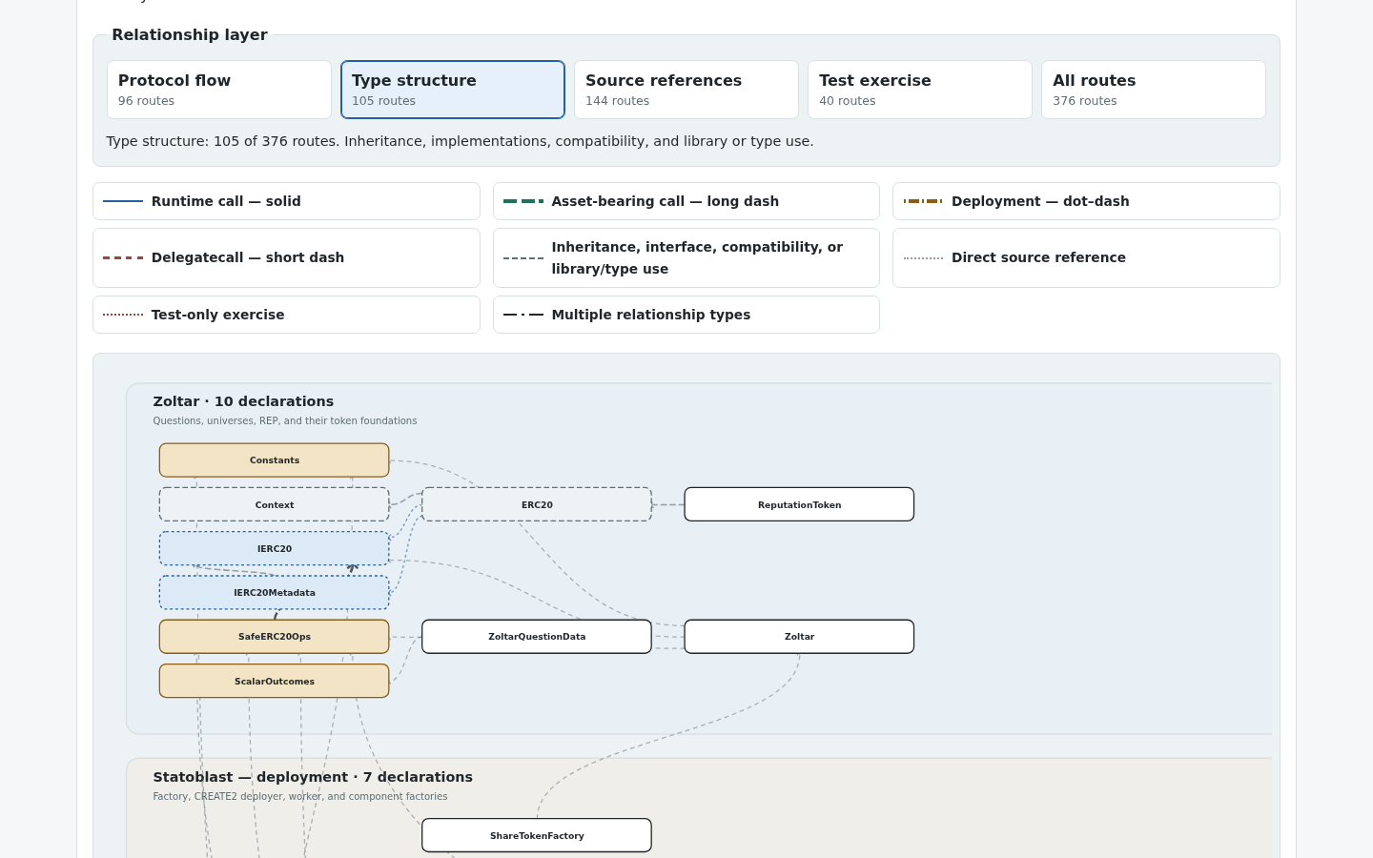Select the SafeERC20Ops library node

click(x=275, y=637)
